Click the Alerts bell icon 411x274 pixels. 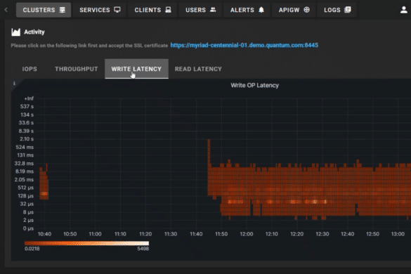click(261, 10)
